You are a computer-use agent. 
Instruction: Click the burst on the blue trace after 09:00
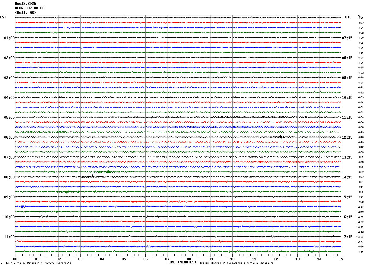[x=22, y=207]
